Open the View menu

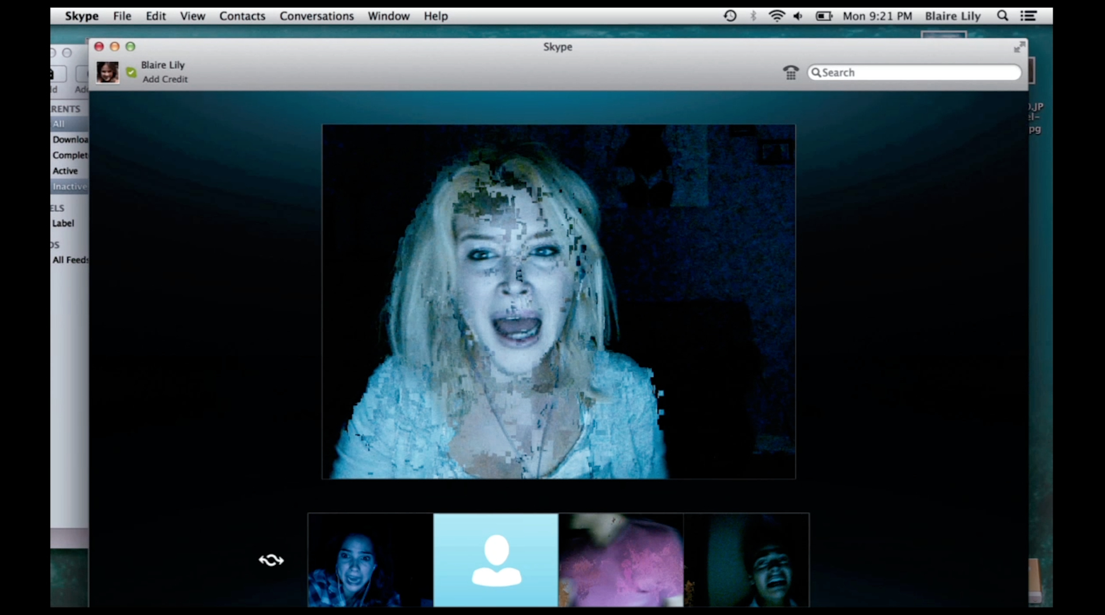[x=192, y=16]
